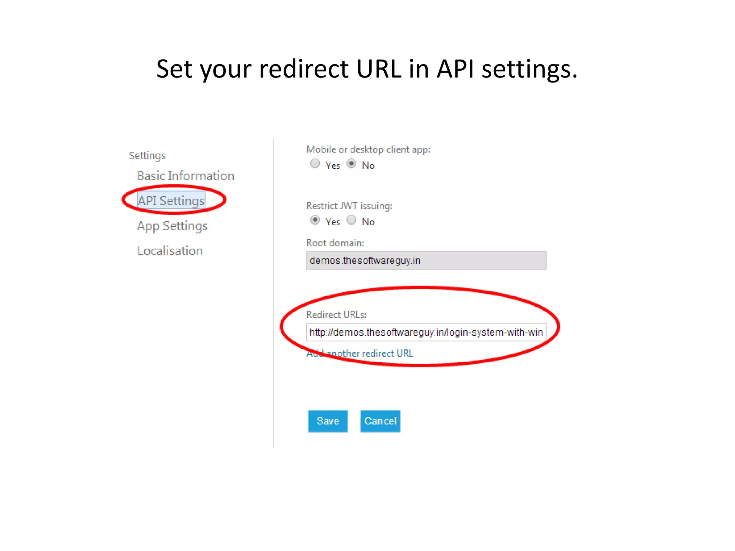Choose No for Restrict JWT issuing

351,220
